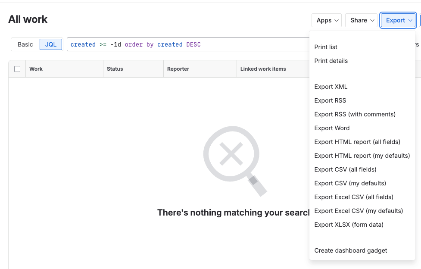421x269 pixels.
Task: Choose Export Word
Action: click(x=332, y=128)
